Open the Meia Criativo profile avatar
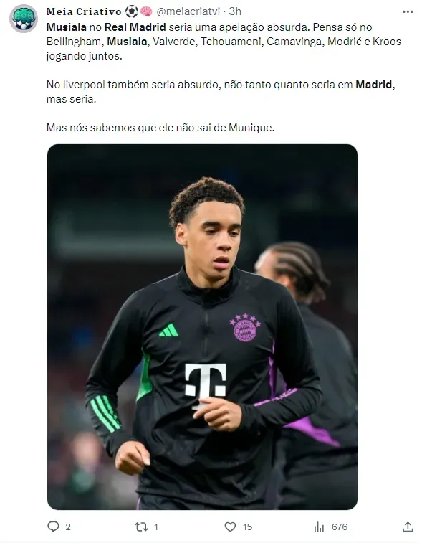 tap(24, 19)
